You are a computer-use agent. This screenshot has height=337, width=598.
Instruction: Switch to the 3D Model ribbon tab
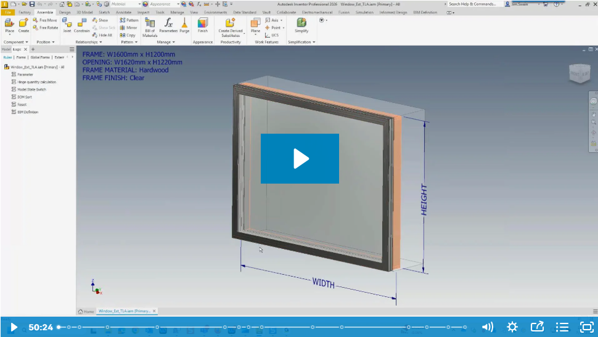point(84,12)
